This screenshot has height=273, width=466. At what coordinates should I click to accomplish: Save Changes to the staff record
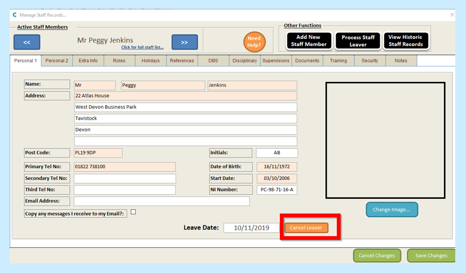431,256
